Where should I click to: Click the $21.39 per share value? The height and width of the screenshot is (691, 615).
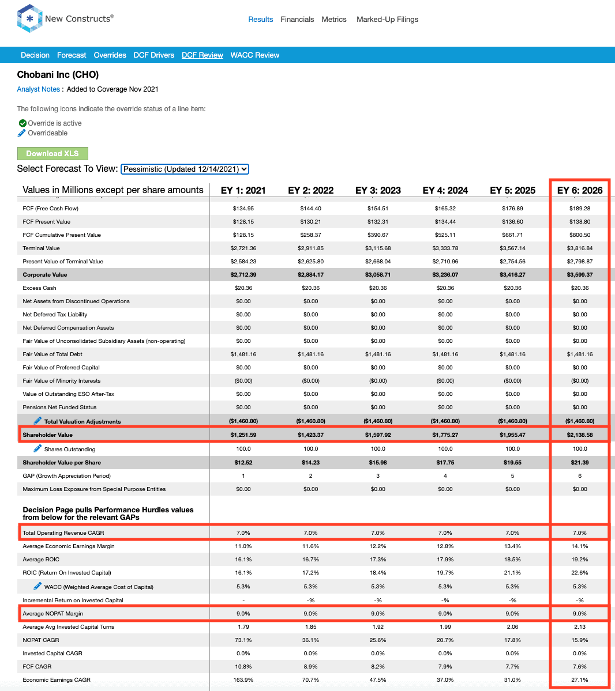580,462
